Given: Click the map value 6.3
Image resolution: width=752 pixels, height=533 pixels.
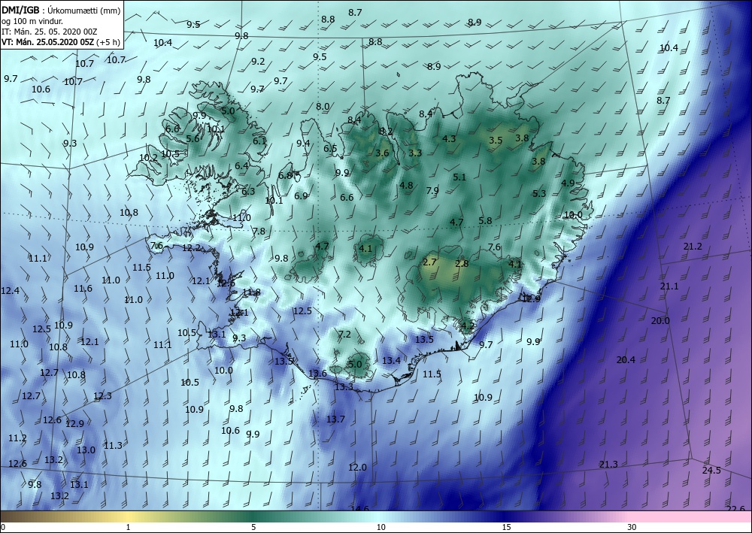Looking at the screenshot, I should [248, 191].
